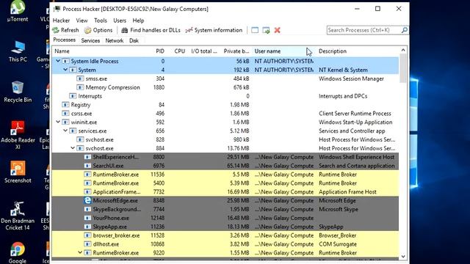
Task: Sort by the CPU column header
Action: [x=179, y=51]
